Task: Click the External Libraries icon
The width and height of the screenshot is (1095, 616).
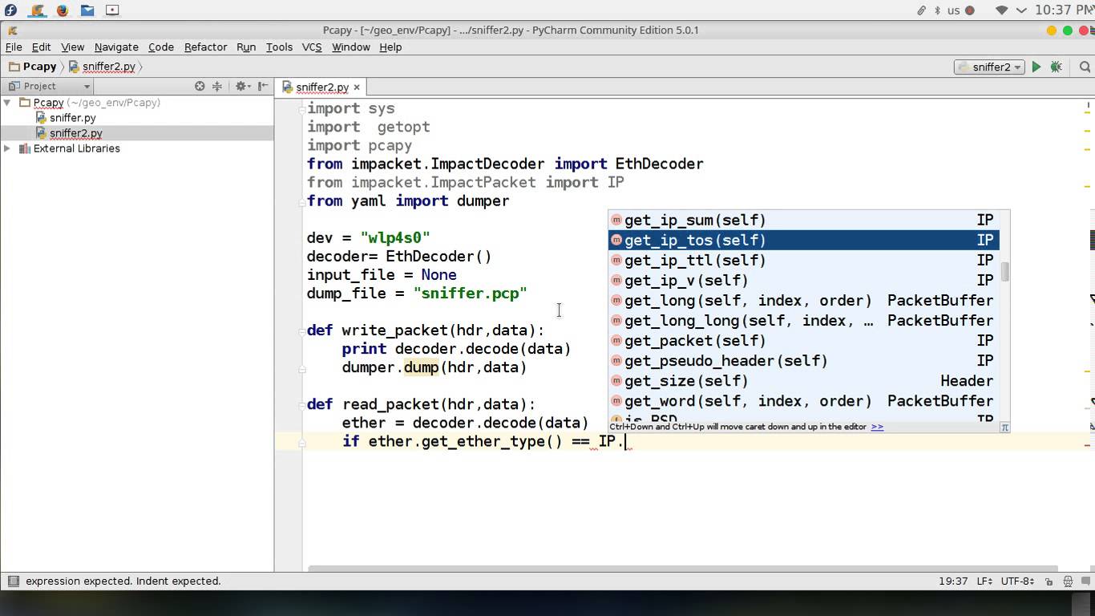Action: point(24,148)
